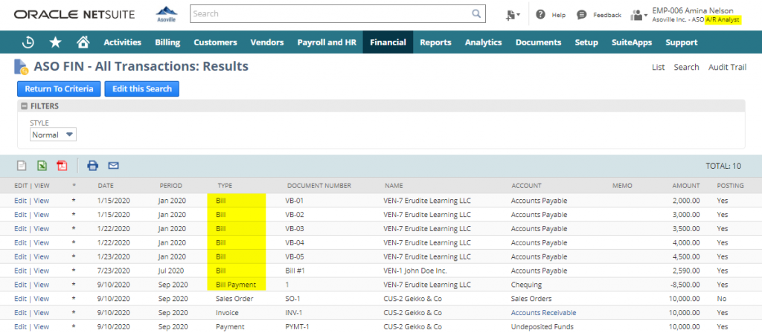Open the Support menu
Screen dimensions: 762x333
click(682, 42)
